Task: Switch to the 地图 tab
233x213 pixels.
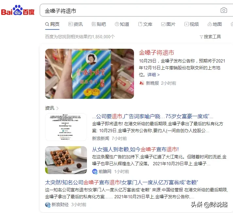Action: 215,24
